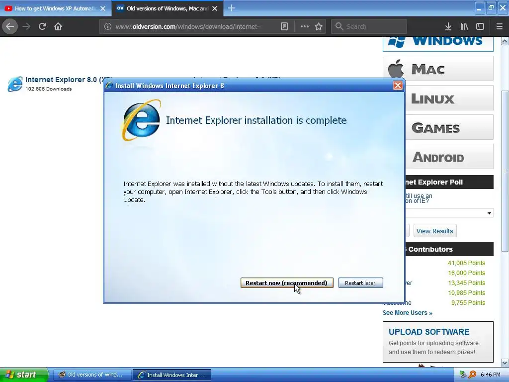Open Firefox hamburger menu

point(499,26)
